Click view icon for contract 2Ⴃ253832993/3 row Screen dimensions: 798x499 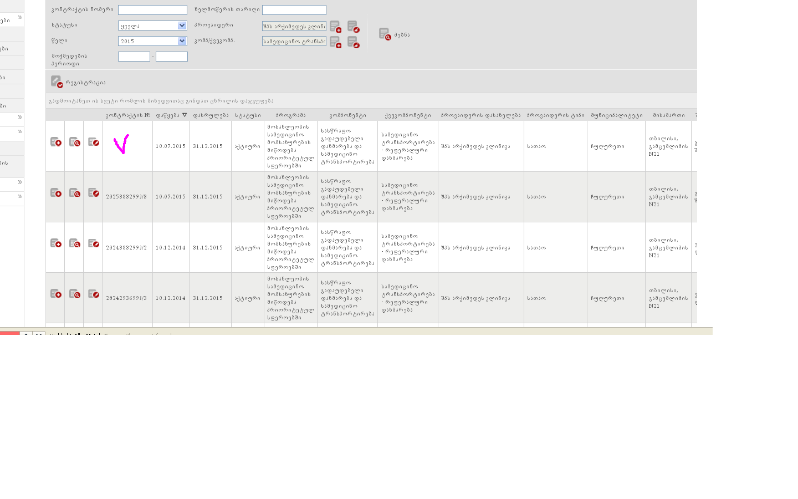(x=75, y=193)
